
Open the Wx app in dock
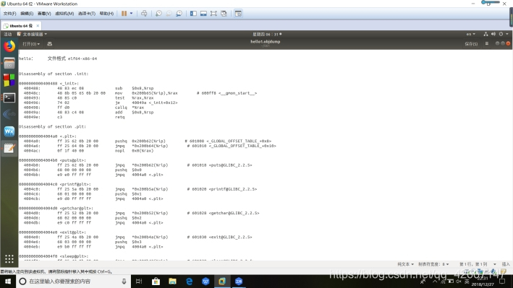coord(9,131)
